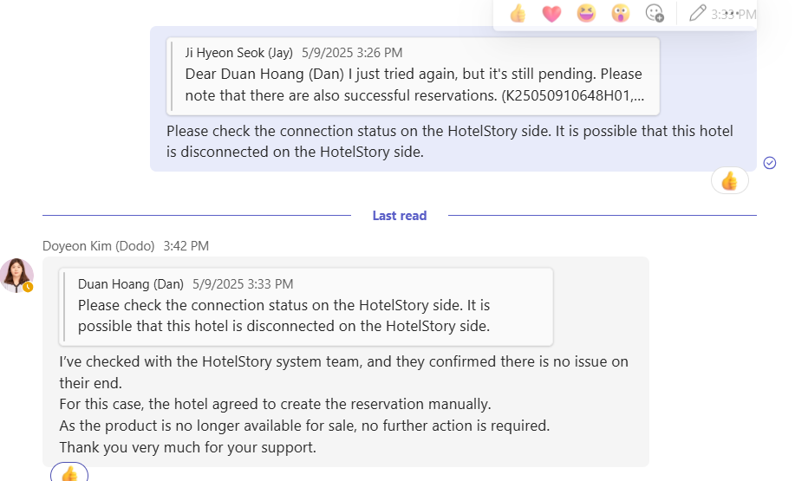Screen dimensions: 795x481
Task: Open more reactions emoji picker
Action: [x=655, y=14]
